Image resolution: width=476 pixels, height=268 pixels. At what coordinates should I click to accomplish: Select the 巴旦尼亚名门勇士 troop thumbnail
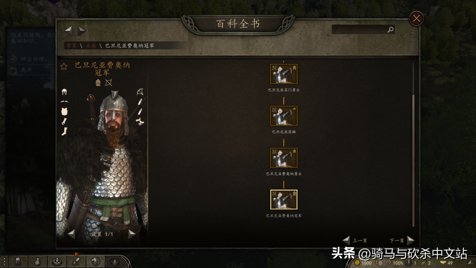tap(284, 74)
